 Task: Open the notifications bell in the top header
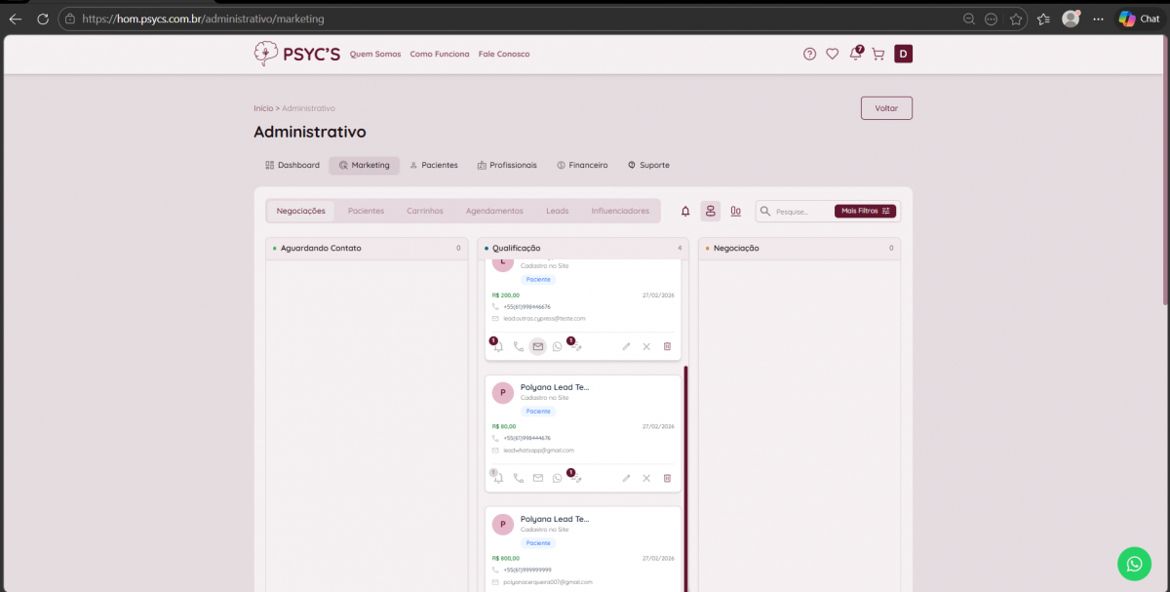click(855, 55)
